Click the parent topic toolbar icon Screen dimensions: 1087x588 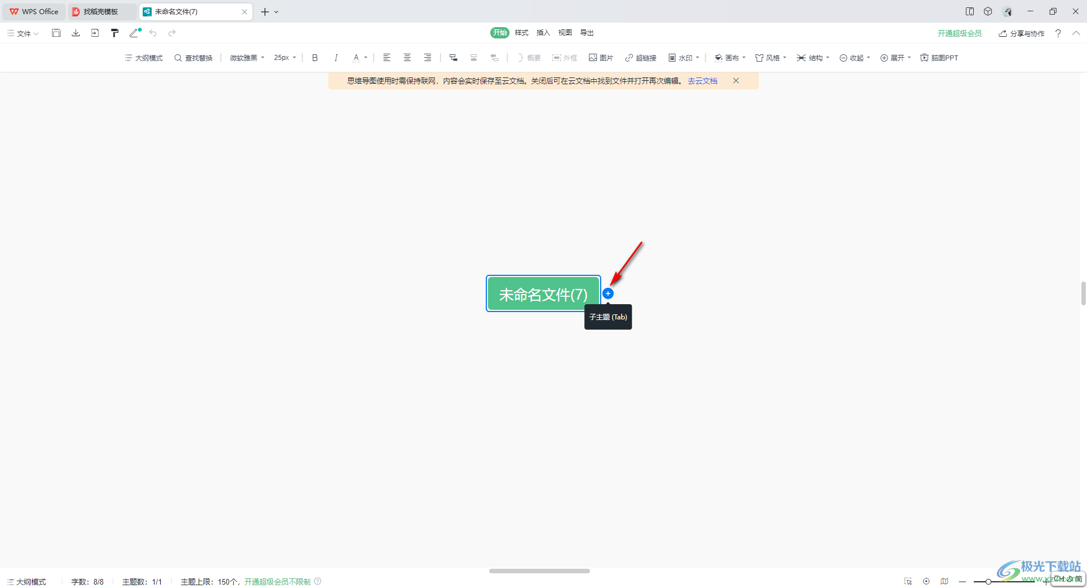point(494,58)
